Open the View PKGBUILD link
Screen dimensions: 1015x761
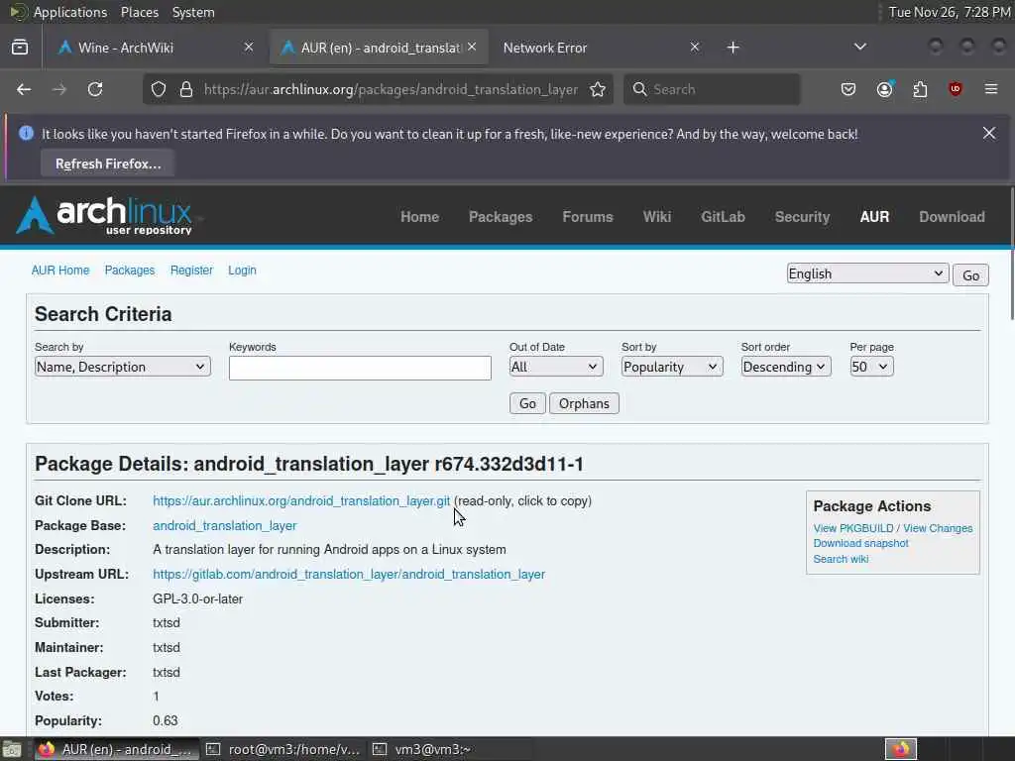pyautogui.click(x=853, y=528)
